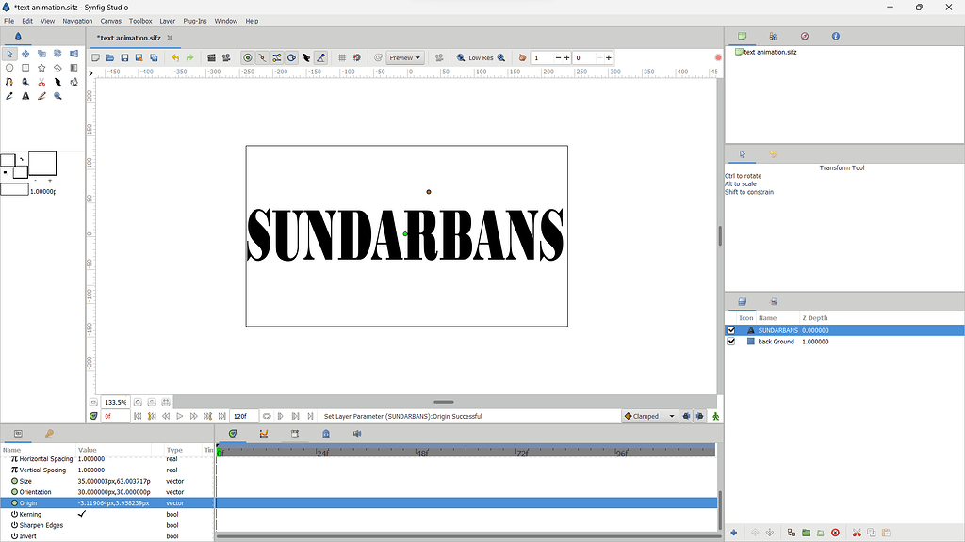Hide the SUNDARBANS layer checkbox
965x542 pixels.
click(731, 330)
